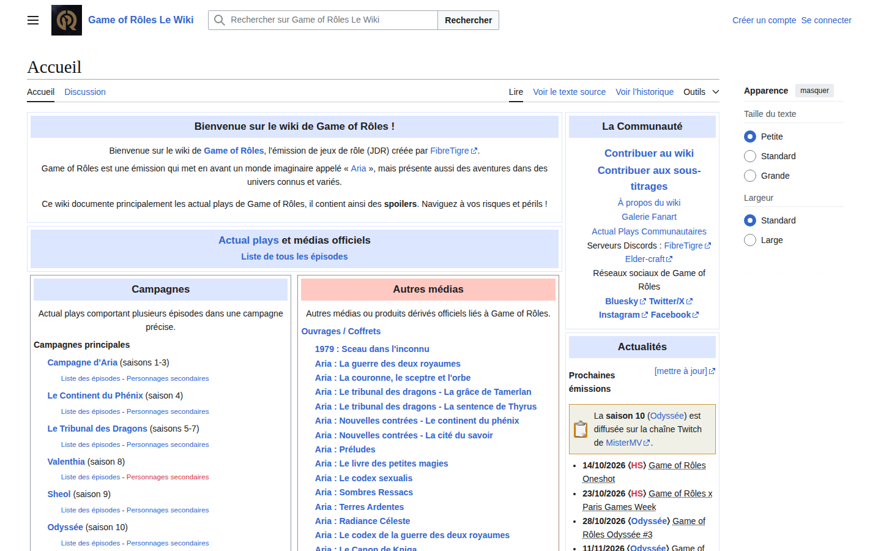Click the magnifier icon in search box

point(219,20)
